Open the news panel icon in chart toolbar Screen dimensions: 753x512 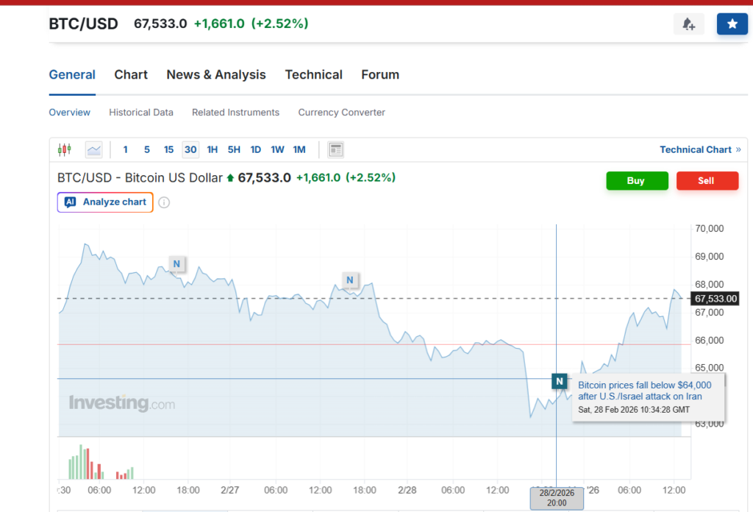point(335,150)
